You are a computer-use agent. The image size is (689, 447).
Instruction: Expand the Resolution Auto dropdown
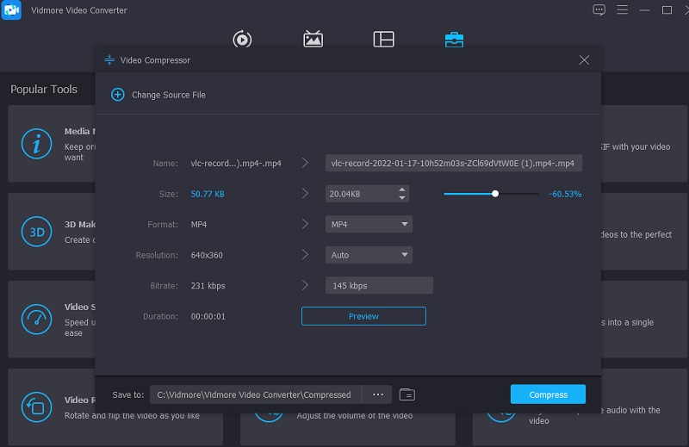[369, 255]
